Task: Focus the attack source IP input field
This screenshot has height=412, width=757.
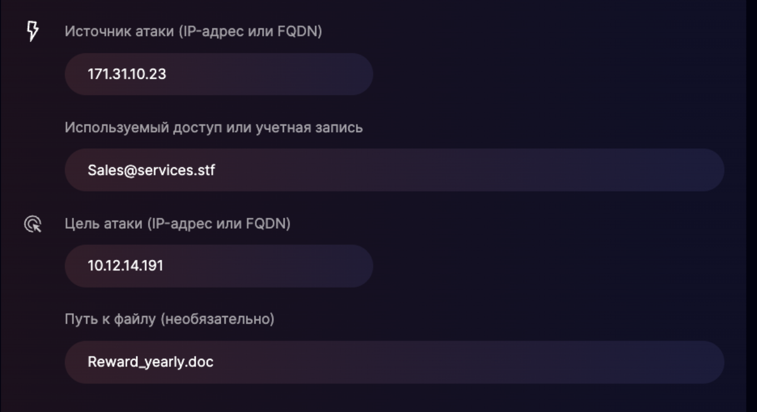Action: (x=218, y=74)
